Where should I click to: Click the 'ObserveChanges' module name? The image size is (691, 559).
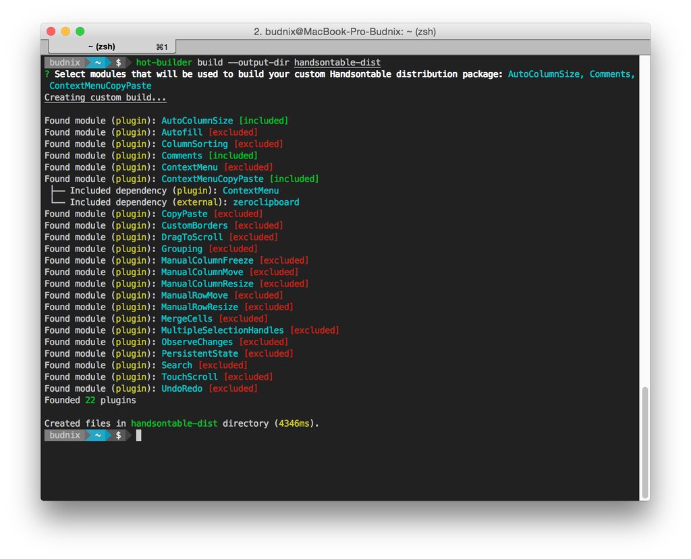pos(197,343)
